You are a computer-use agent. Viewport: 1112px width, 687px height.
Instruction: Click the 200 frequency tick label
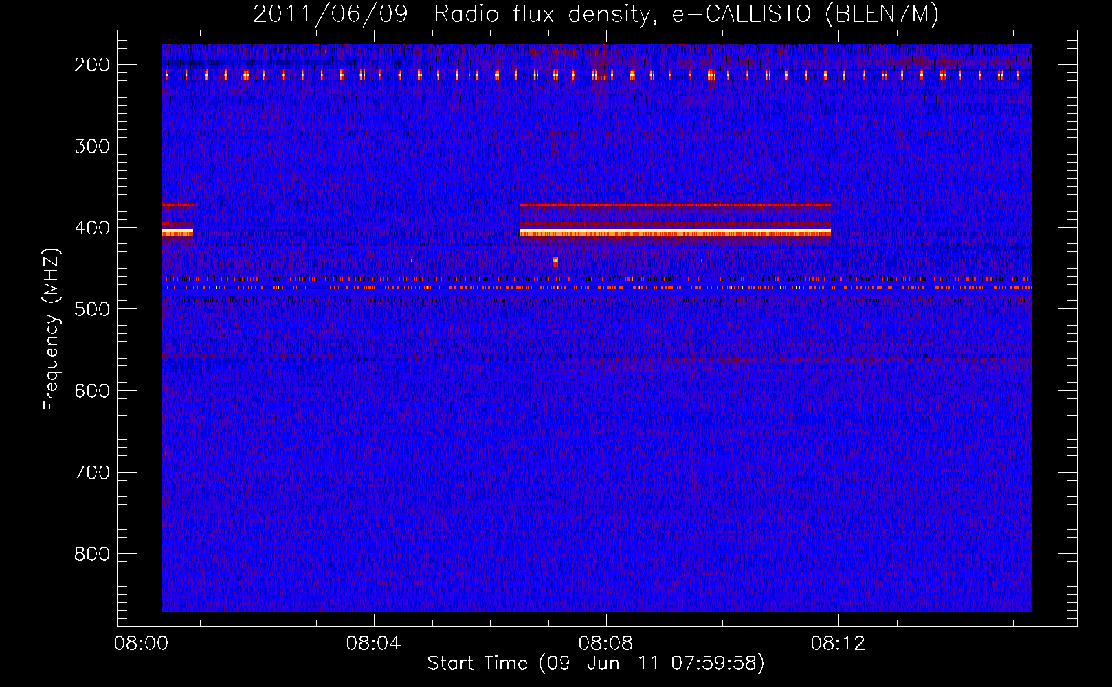pyautogui.click(x=92, y=65)
